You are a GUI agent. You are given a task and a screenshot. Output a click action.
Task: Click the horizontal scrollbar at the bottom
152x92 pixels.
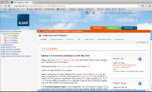(91, 91)
